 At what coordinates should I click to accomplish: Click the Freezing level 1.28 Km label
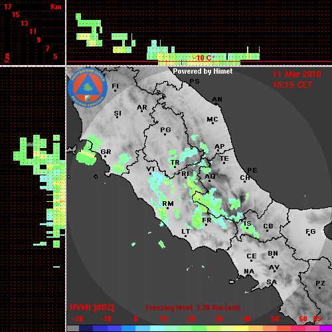click(x=193, y=307)
